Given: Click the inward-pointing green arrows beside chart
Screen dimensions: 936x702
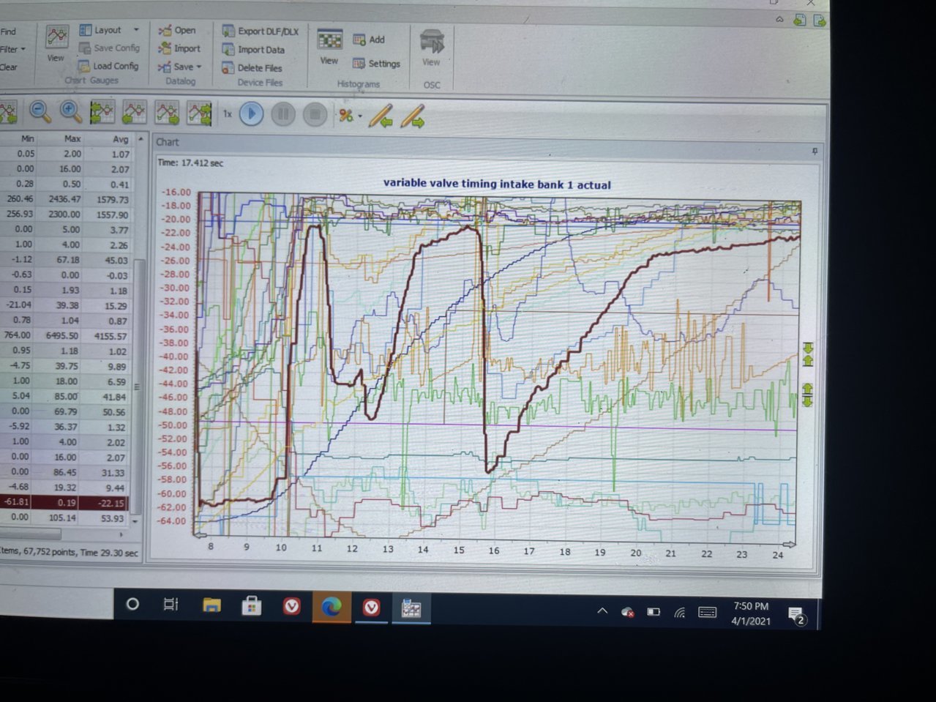Looking at the screenshot, I should pyautogui.click(x=808, y=354).
